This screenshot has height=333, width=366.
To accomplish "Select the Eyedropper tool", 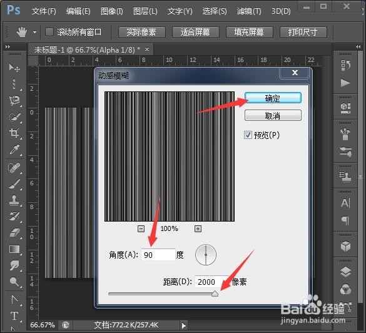I will tap(14, 150).
